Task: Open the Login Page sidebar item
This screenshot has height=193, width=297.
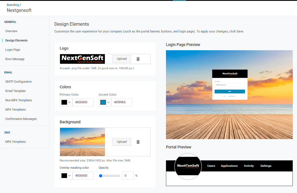Action: (13, 50)
